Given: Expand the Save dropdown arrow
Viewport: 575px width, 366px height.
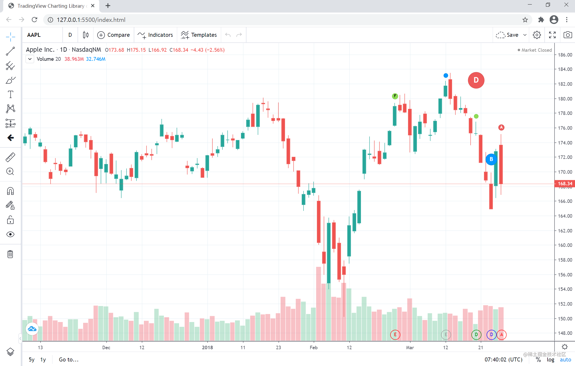Looking at the screenshot, I should 525,35.
